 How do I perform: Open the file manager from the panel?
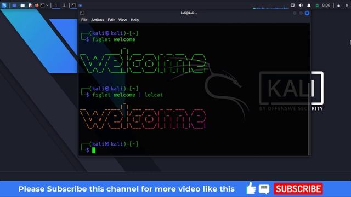[x=22, y=5]
